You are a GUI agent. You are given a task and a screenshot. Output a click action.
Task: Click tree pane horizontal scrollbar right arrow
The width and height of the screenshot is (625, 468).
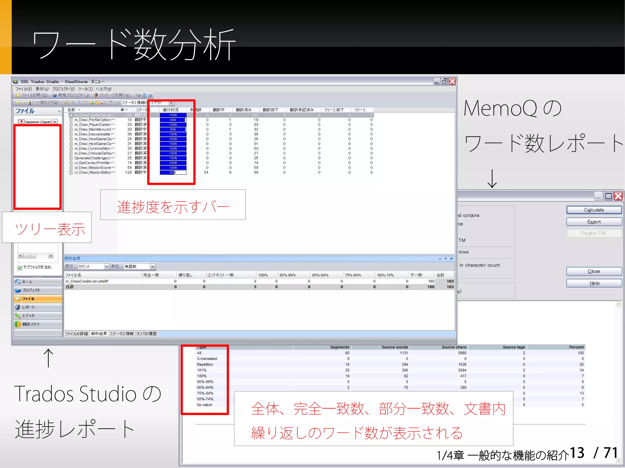pos(51,255)
